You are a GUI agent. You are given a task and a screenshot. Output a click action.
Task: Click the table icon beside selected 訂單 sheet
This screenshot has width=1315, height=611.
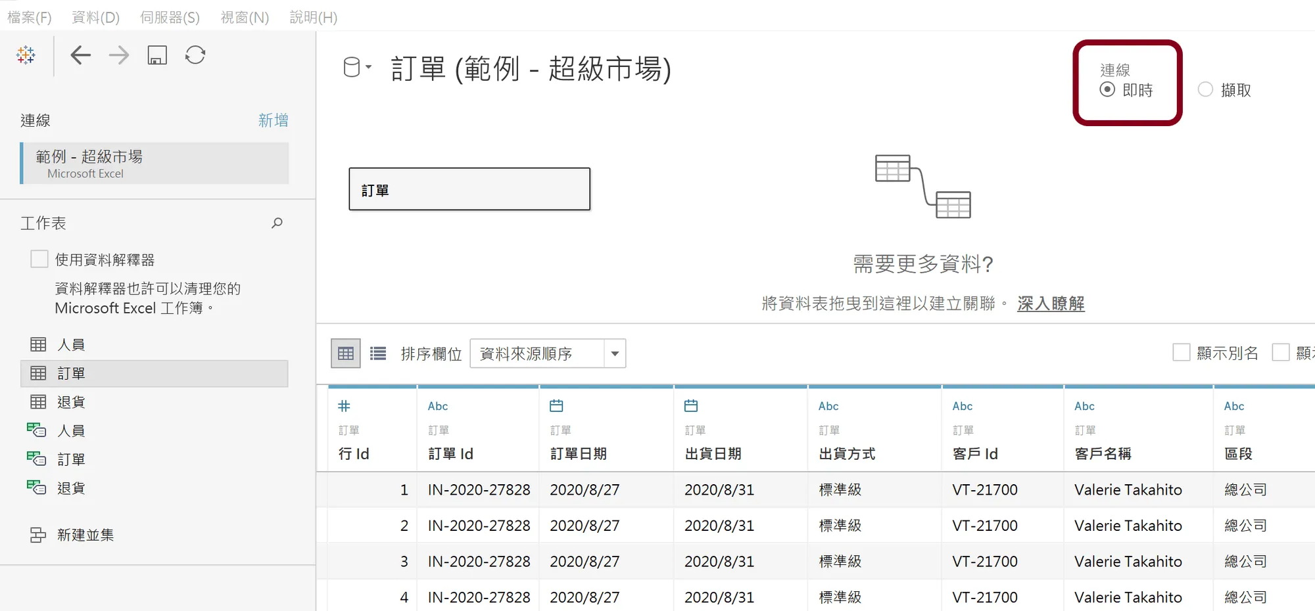[x=38, y=373]
